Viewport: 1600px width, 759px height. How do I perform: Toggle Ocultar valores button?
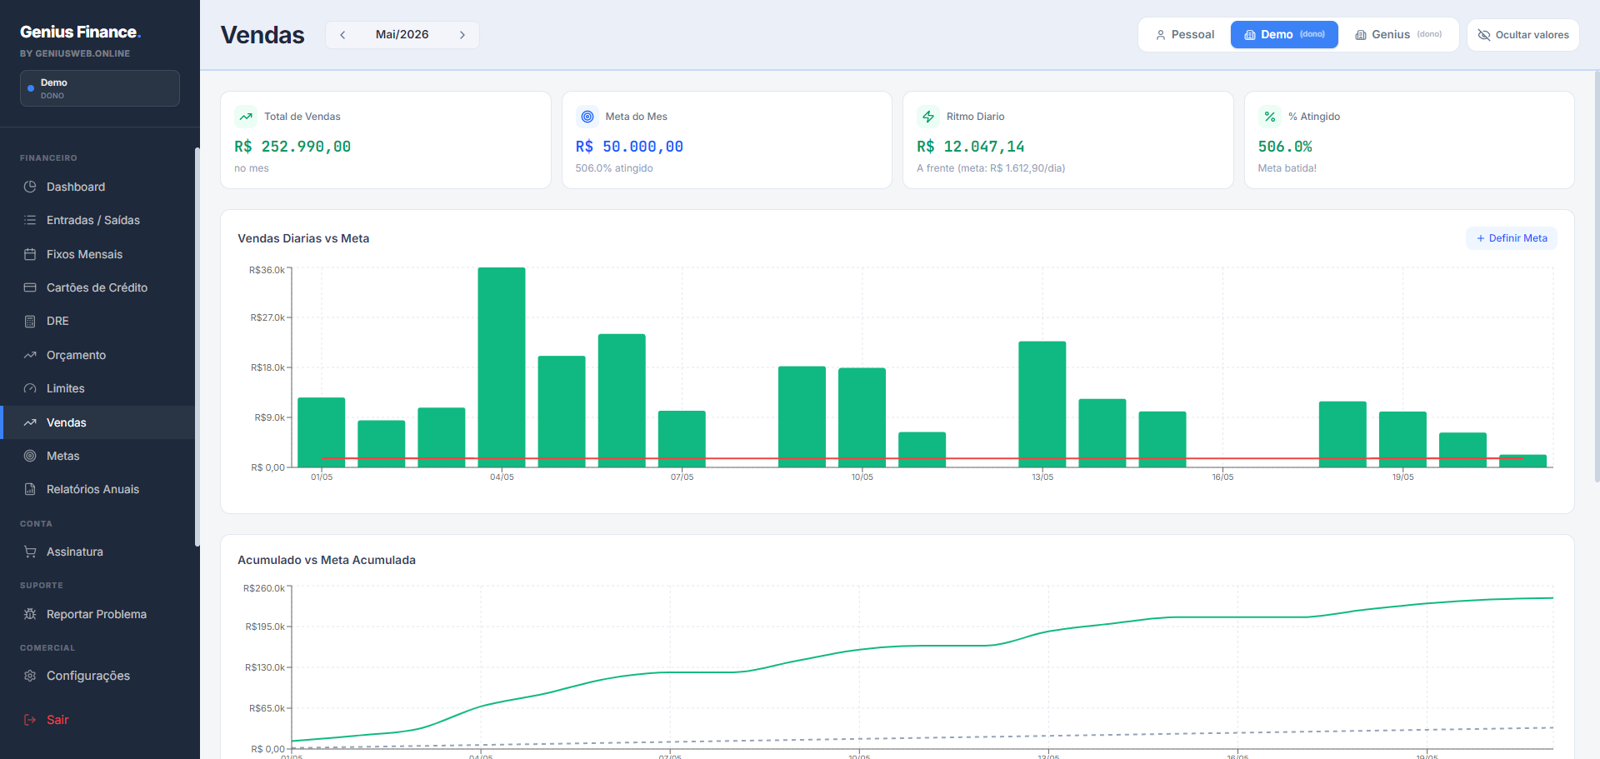(1523, 35)
